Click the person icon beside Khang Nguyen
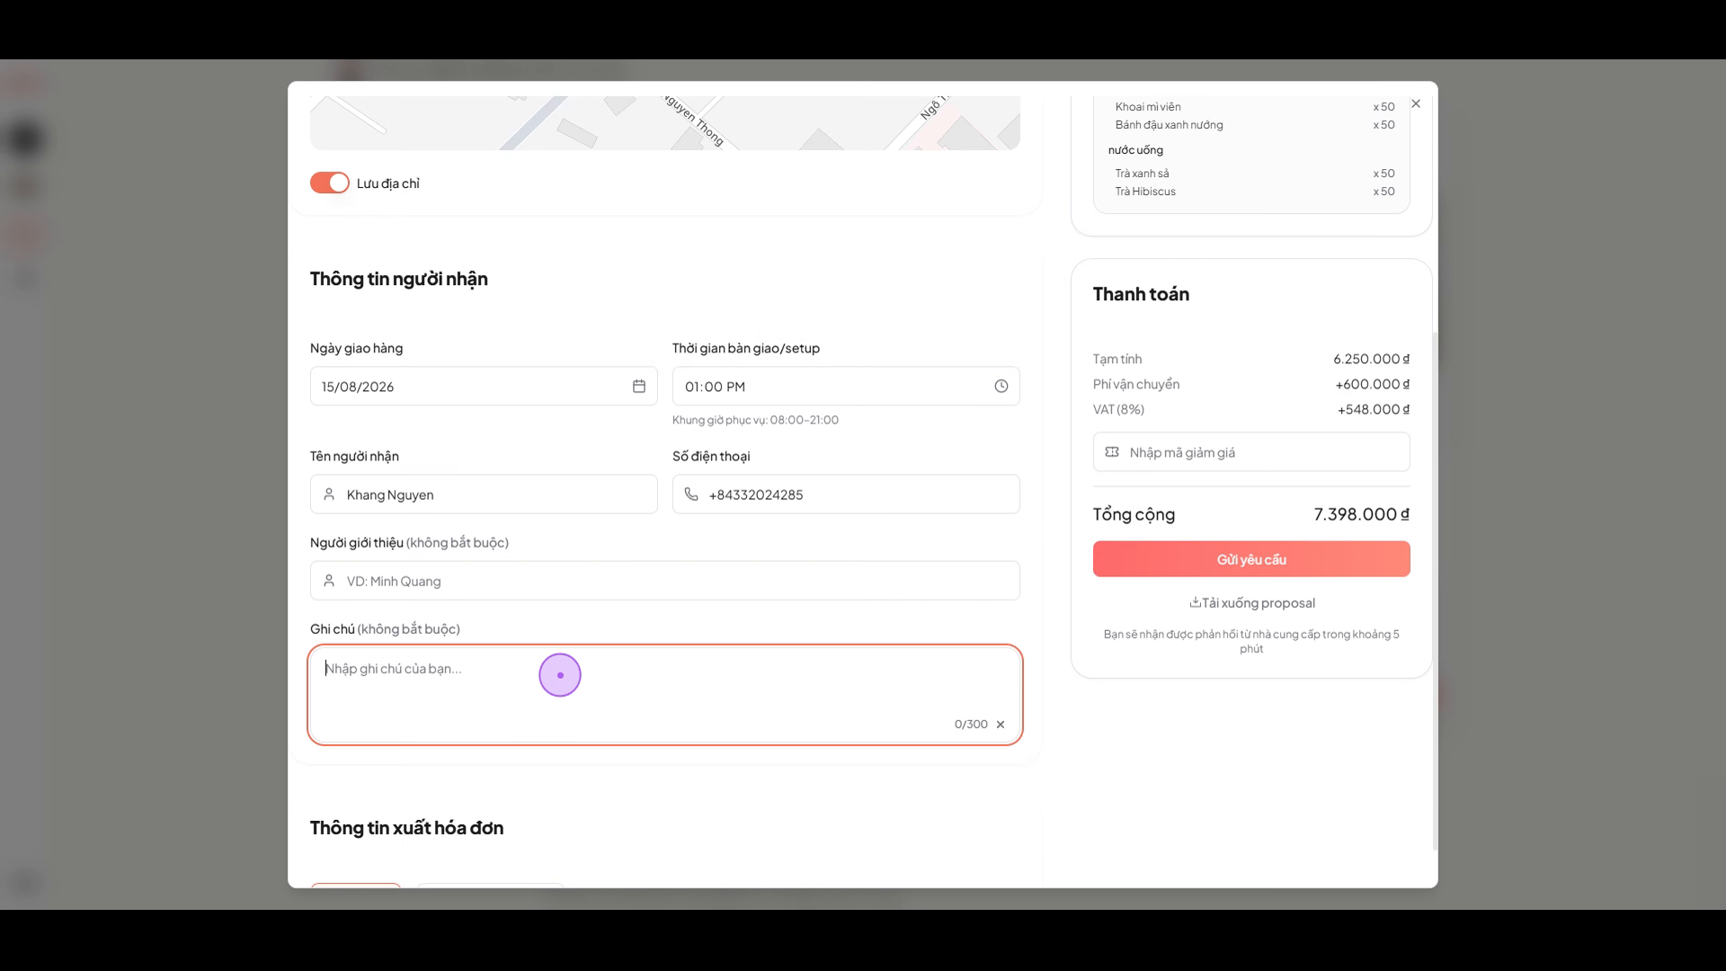Screen dimensions: 1726x971 329,494
